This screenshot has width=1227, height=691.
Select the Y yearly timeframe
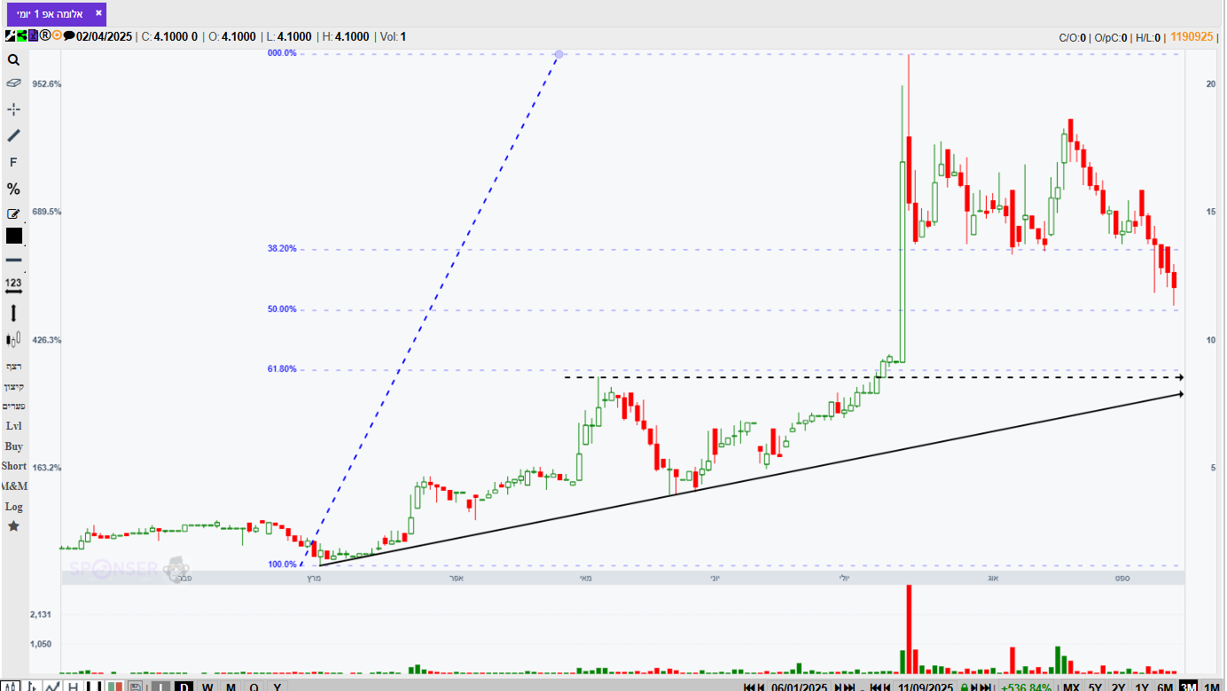[277, 687]
